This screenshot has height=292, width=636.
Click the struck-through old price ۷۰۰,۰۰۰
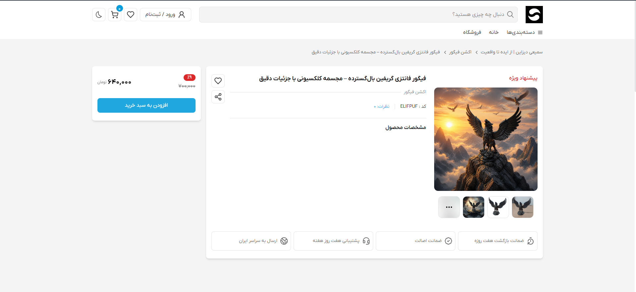point(187,86)
